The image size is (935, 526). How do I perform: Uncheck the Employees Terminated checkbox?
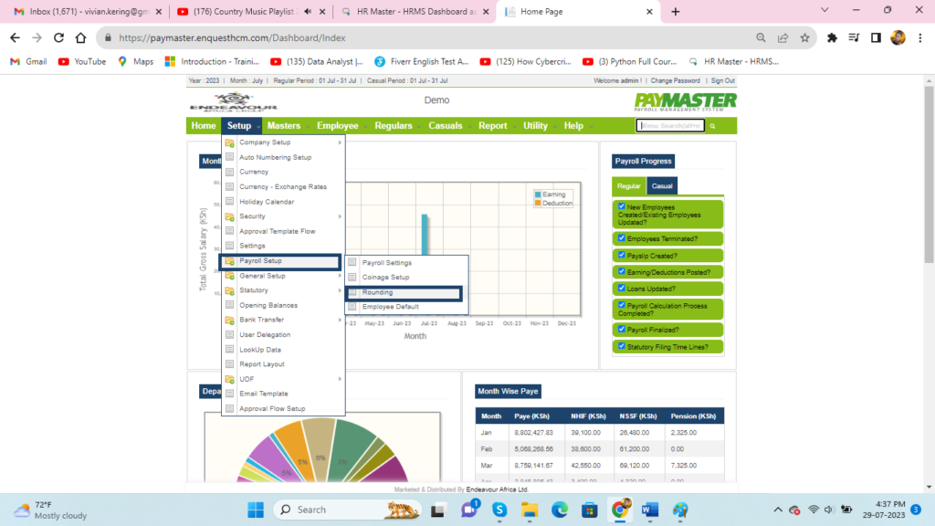click(622, 238)
